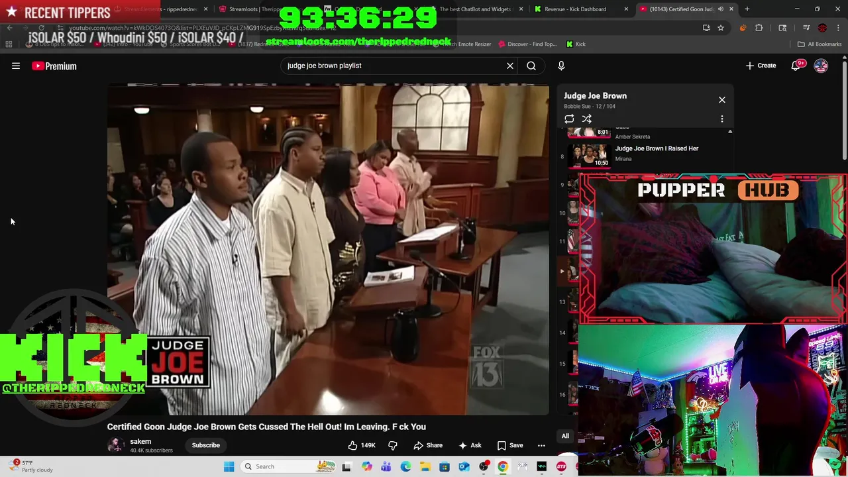This screenshot has height=477, width=848.
Task: Open the cast/install icon in address bar
Action: (706, 28)
